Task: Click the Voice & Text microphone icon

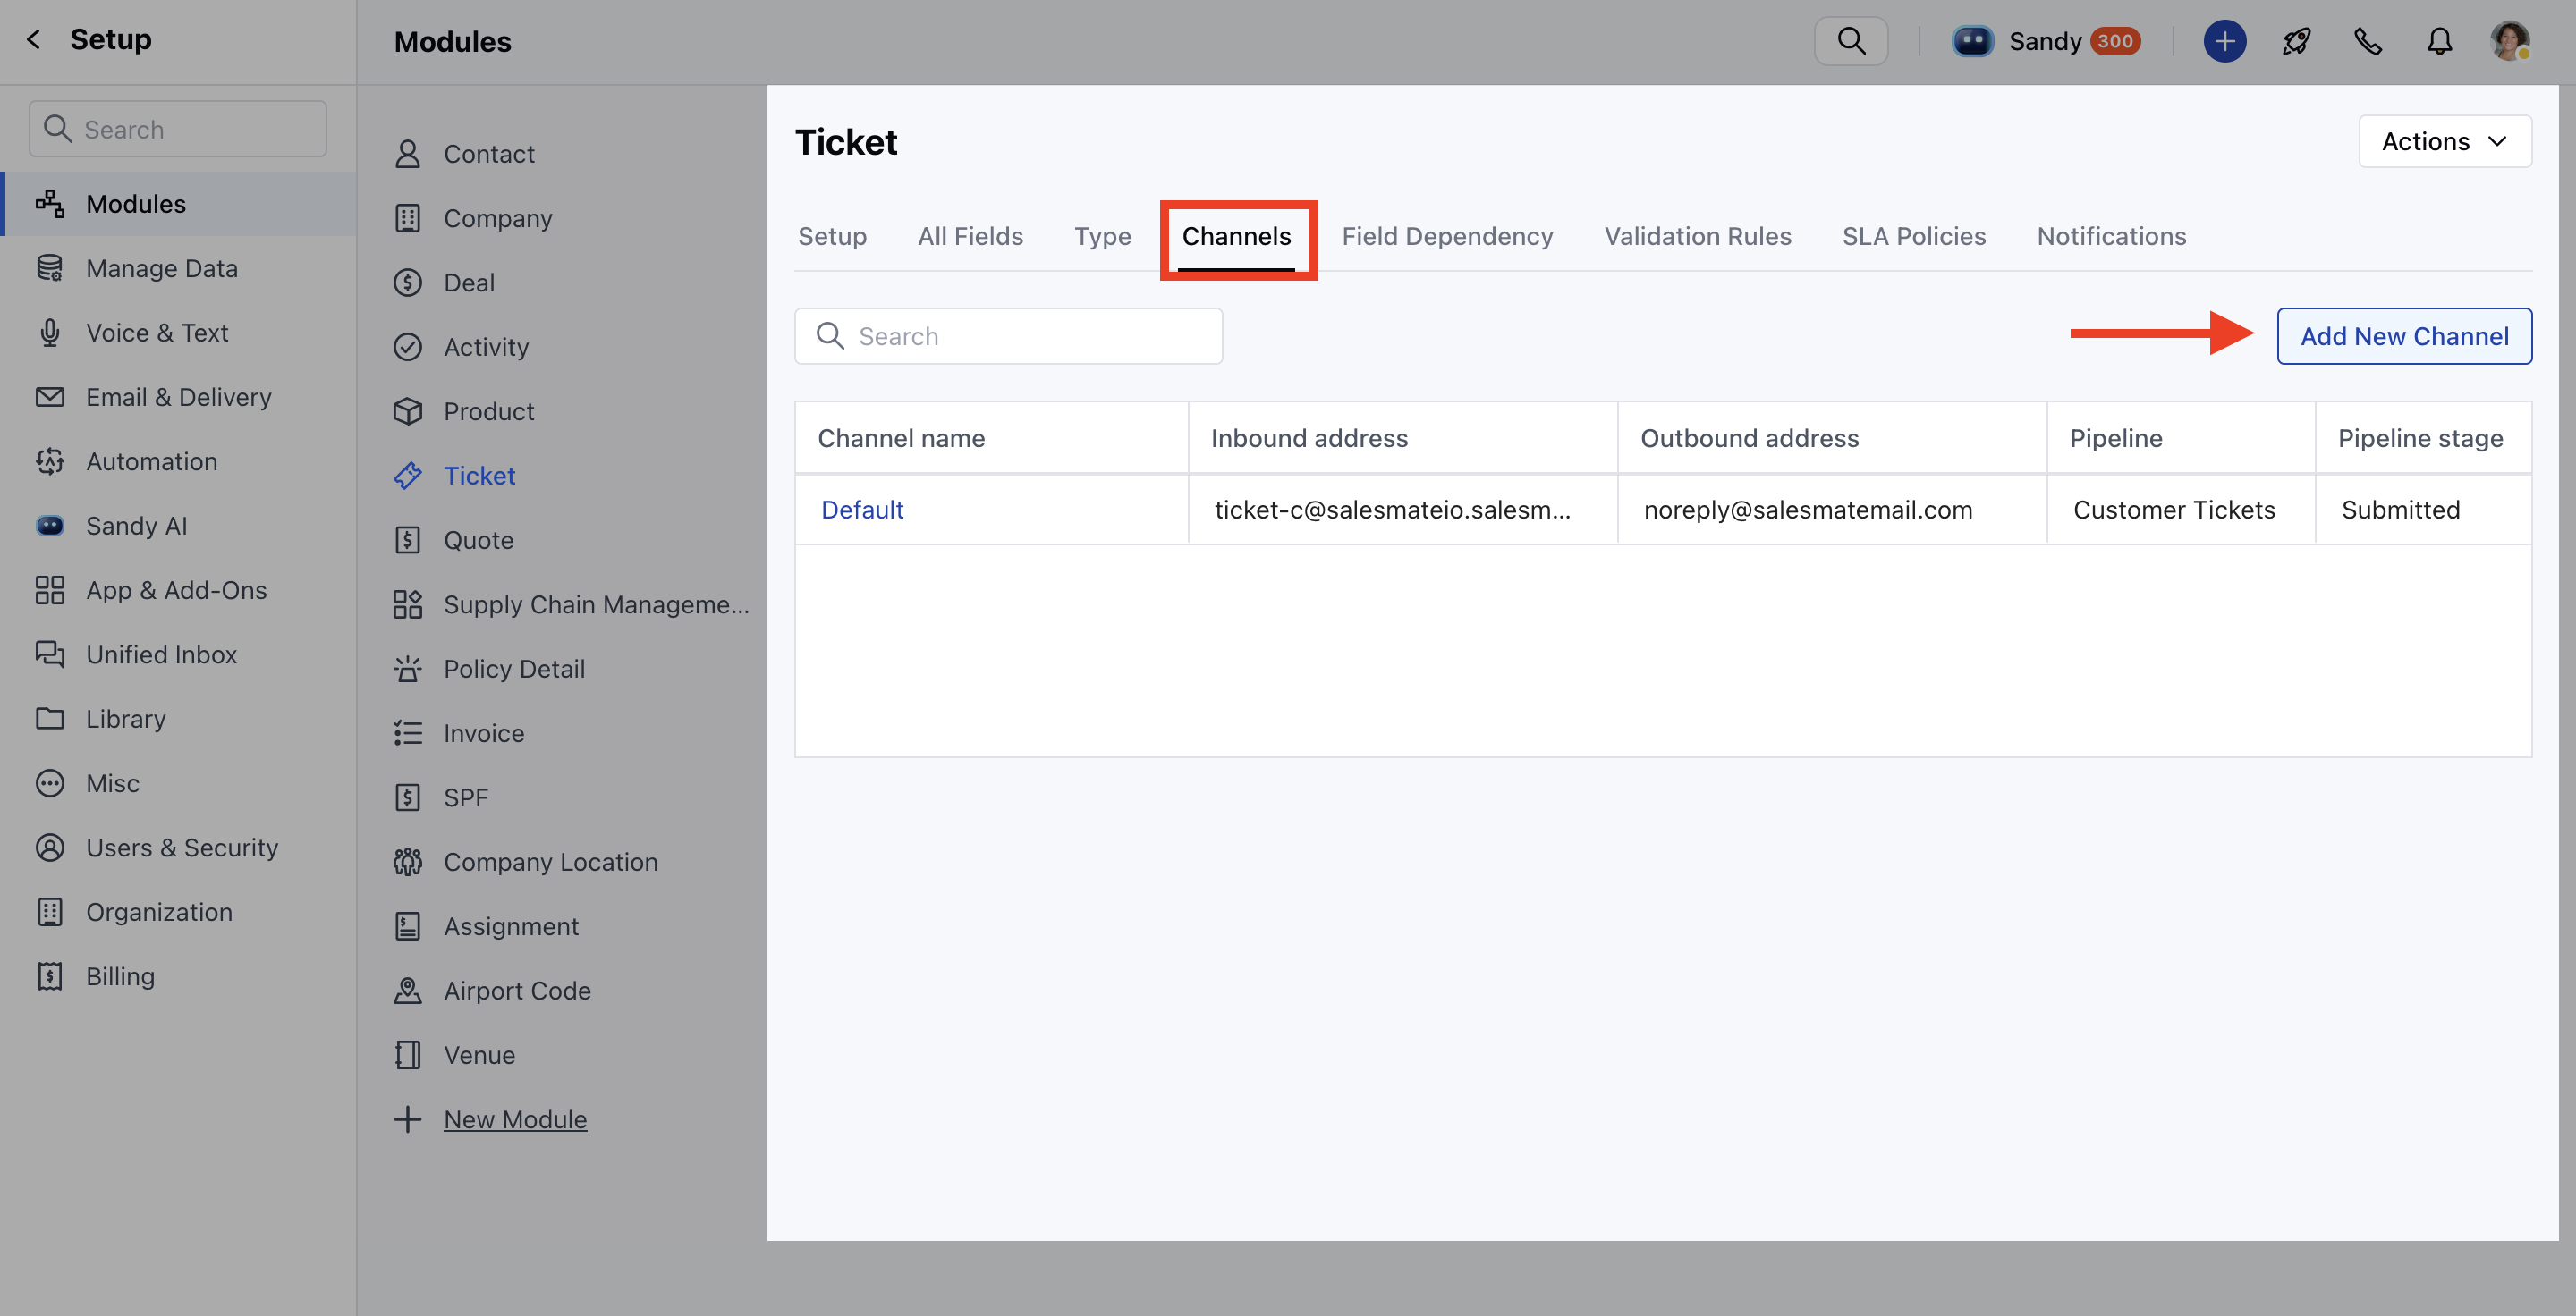Action: pyautogui.click(x=50, y=333)
